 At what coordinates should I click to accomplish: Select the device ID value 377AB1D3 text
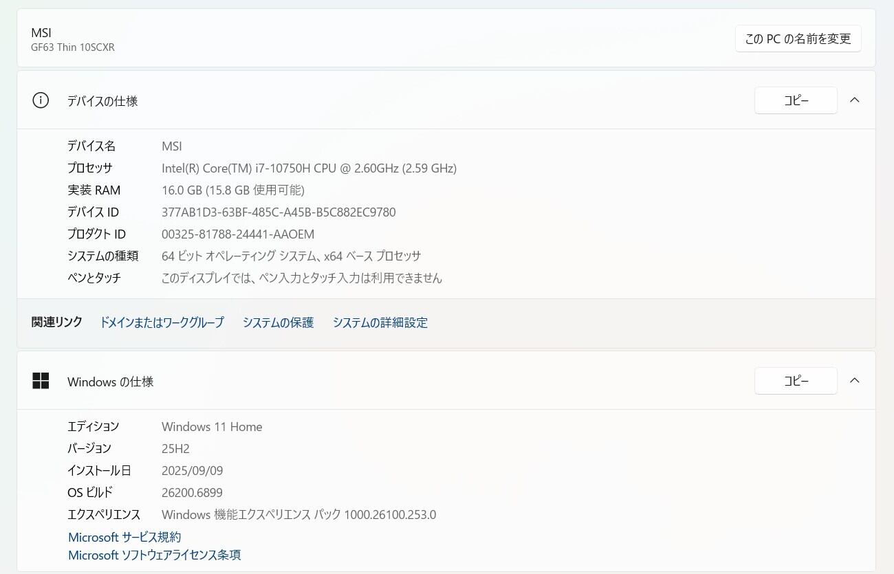pyautogui.click(x=279, y=212)
